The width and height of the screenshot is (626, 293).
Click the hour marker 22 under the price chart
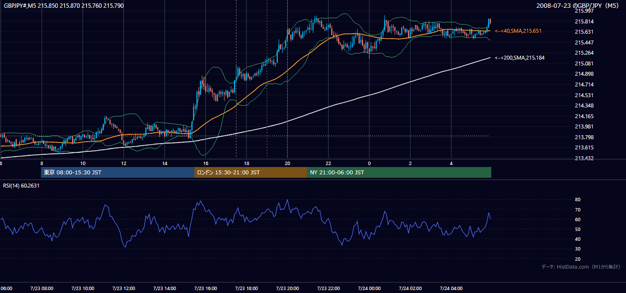pyautogui.click(x=328, y=164)
